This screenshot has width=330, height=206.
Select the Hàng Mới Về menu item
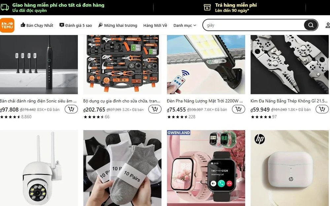155,25
